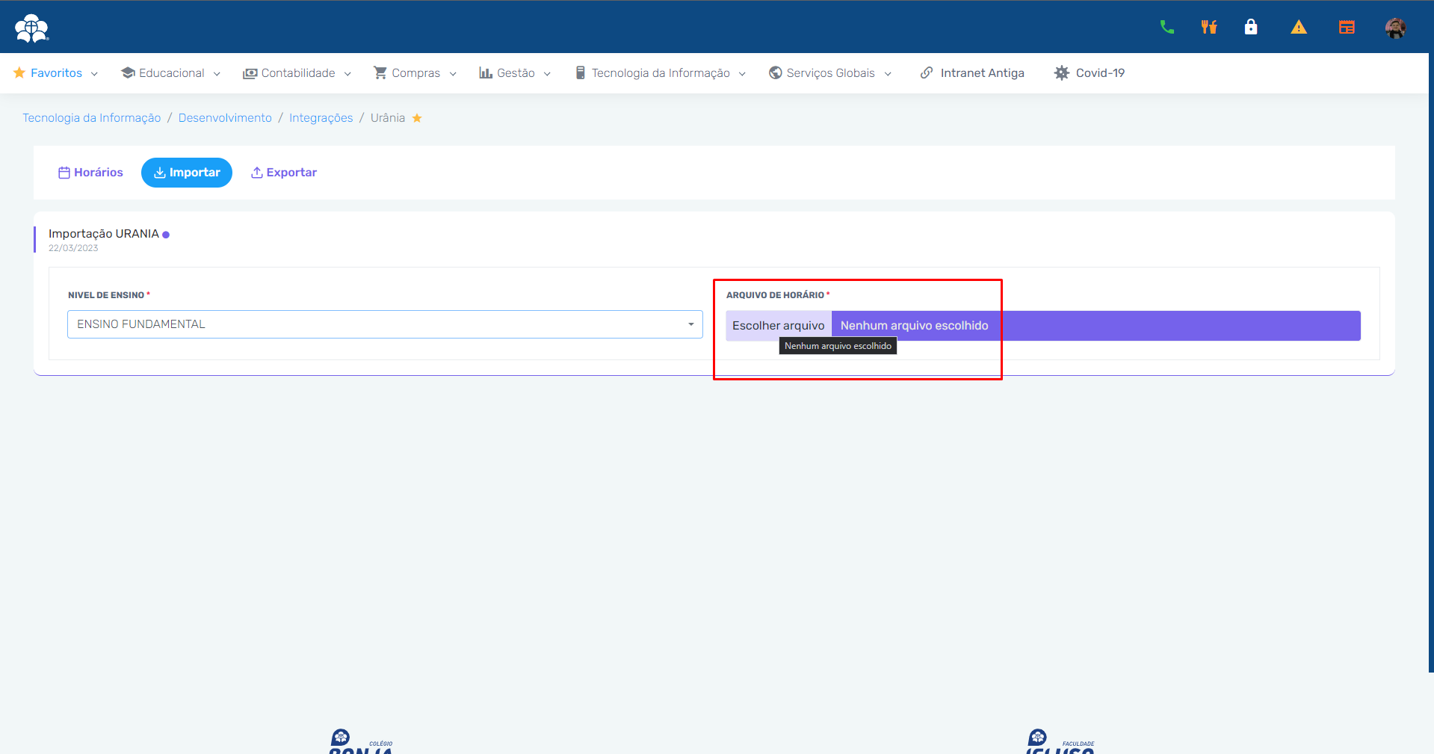The width and height of the screenshot is (1434, 754).
Task: Open the Nivel de Ensino combo box
Action: click(385, 324)
